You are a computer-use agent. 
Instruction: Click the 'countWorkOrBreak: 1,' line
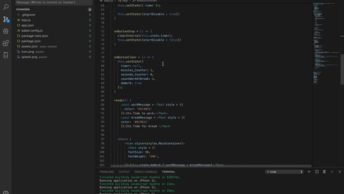tap(138, 79)
